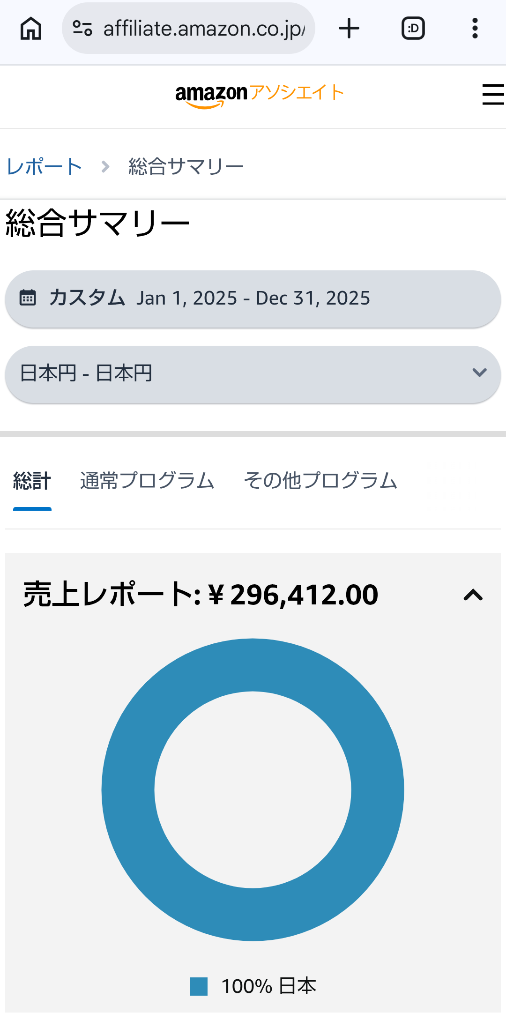Click the blue donut chart ring

[x=127, y=790]
